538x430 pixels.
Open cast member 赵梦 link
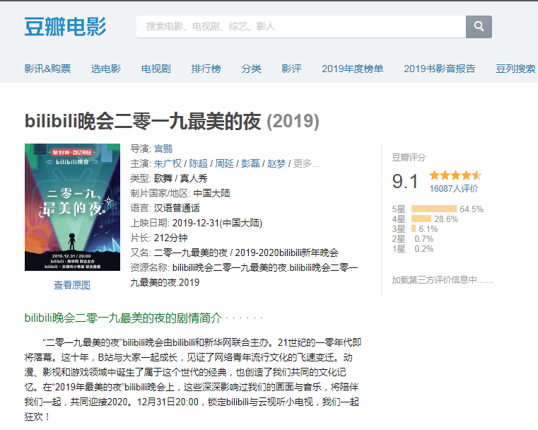pyautogui.click(x=276, y=163)
